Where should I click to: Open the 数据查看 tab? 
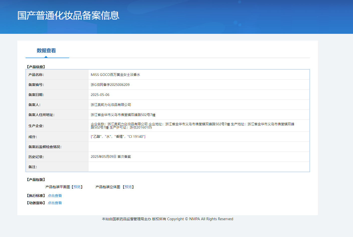(x=46, y=51)
